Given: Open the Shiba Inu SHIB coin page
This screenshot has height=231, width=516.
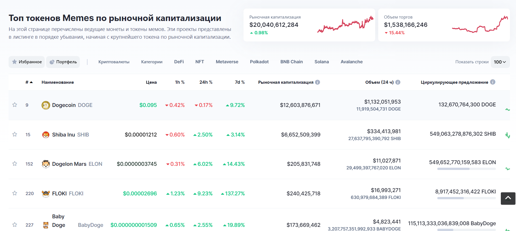Looking at the screenshot, I should pos(70,135).
